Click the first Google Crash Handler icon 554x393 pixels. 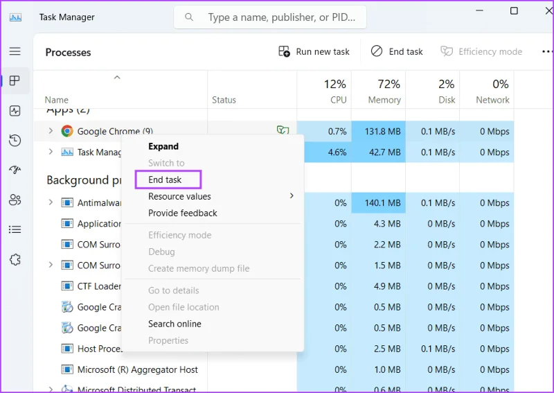[x=67, y=307]
